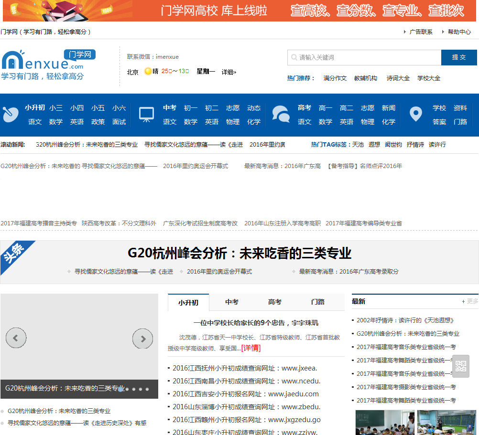
Task: Click the arrow before 帮助中心
Action: click(x=443, y=32)
